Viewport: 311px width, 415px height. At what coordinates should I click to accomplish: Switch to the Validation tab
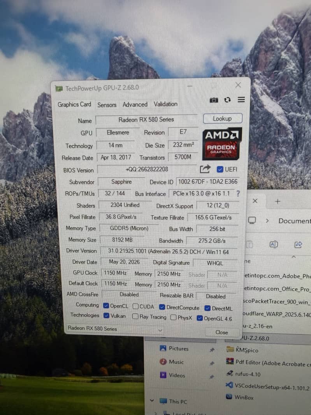[166, 104]
